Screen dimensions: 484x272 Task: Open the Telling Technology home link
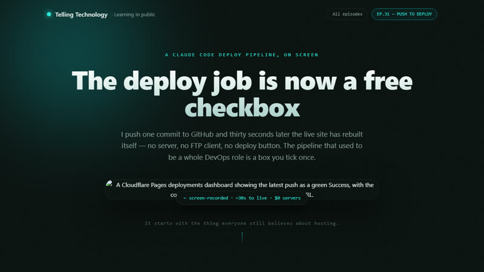pos(81,15)
